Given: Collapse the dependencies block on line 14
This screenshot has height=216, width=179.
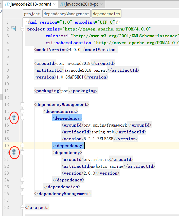Looking at the screenshot, I should coord(22,111).
